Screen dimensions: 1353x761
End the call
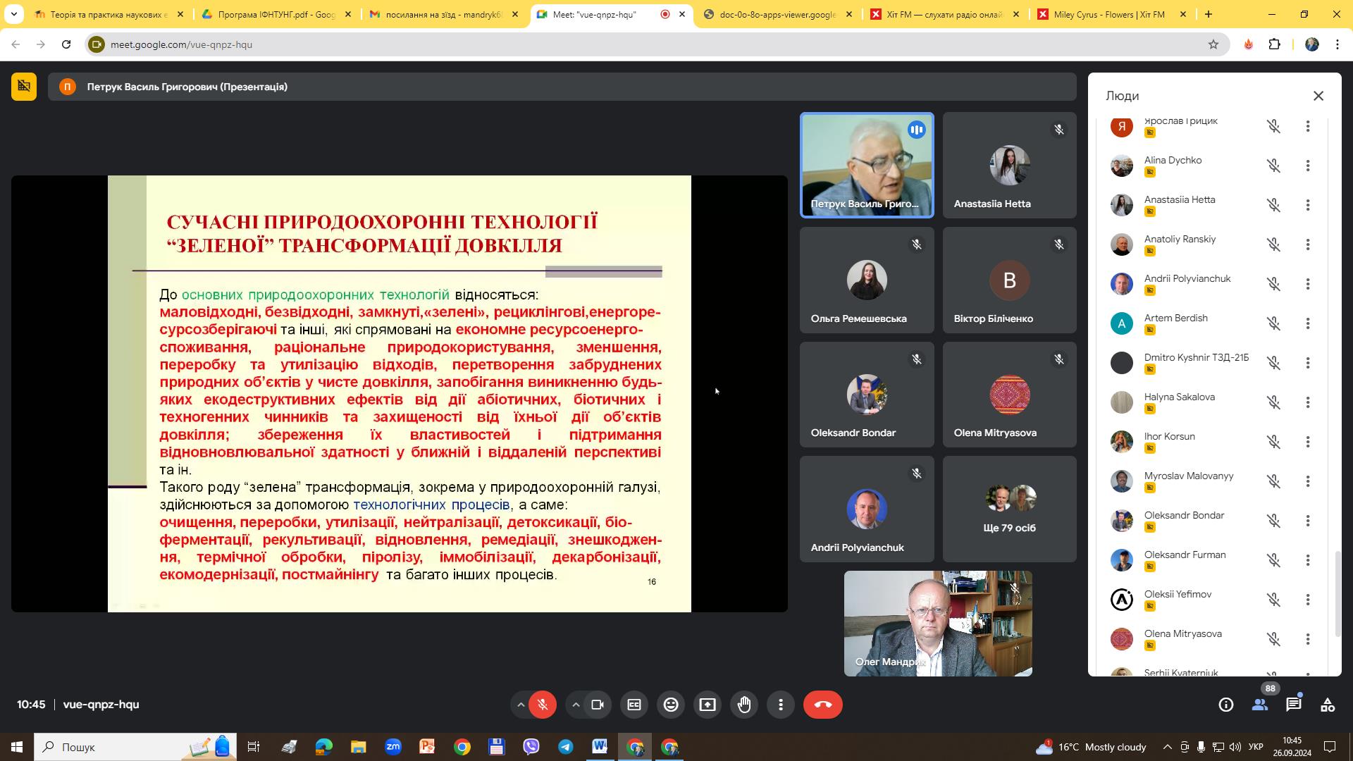pos(822,705)
